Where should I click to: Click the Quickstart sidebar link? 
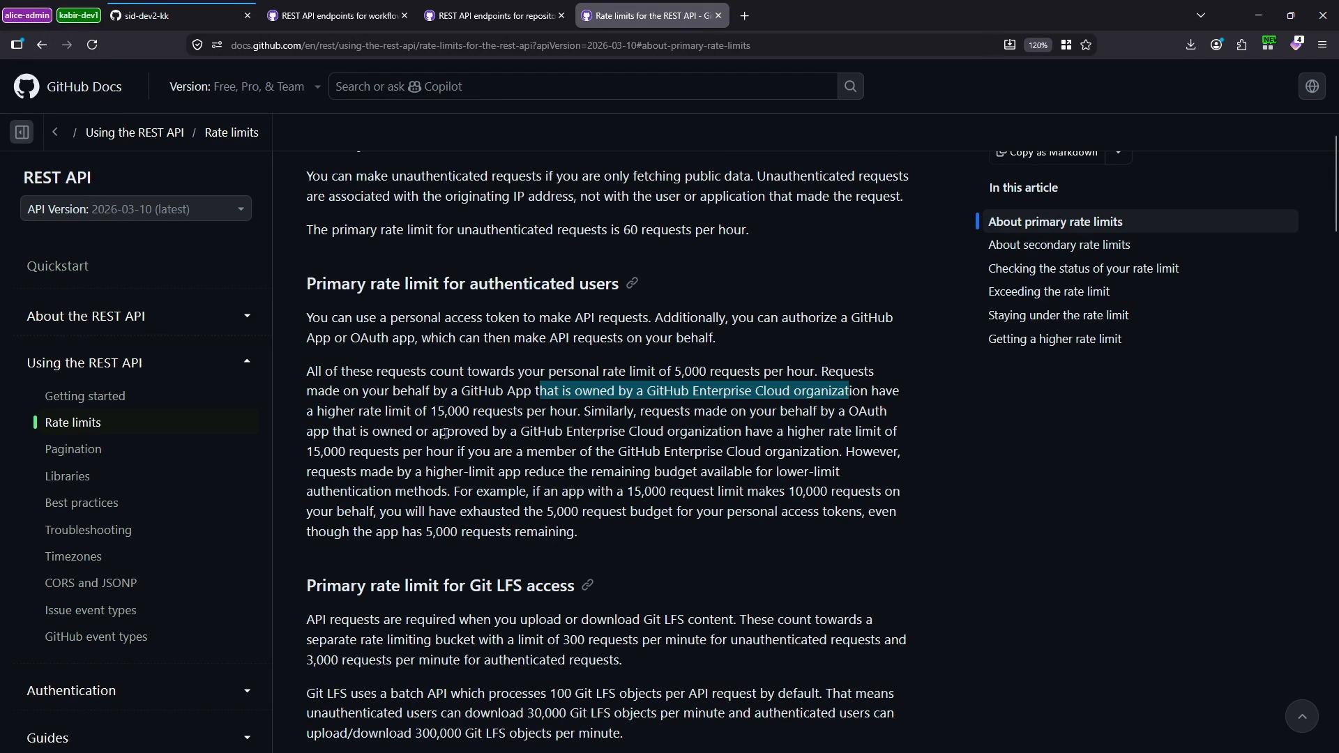[x=57, y=266]
